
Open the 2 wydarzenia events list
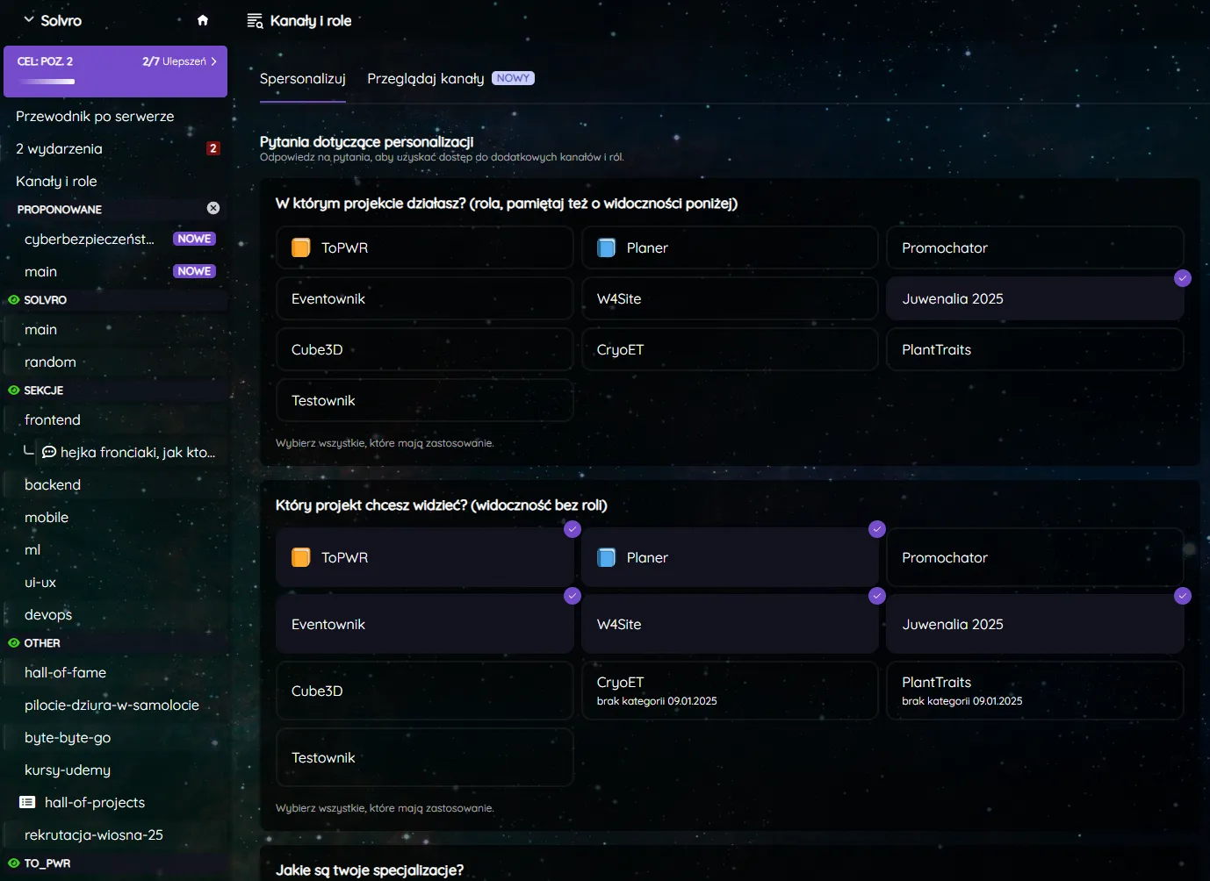(60, 149)
